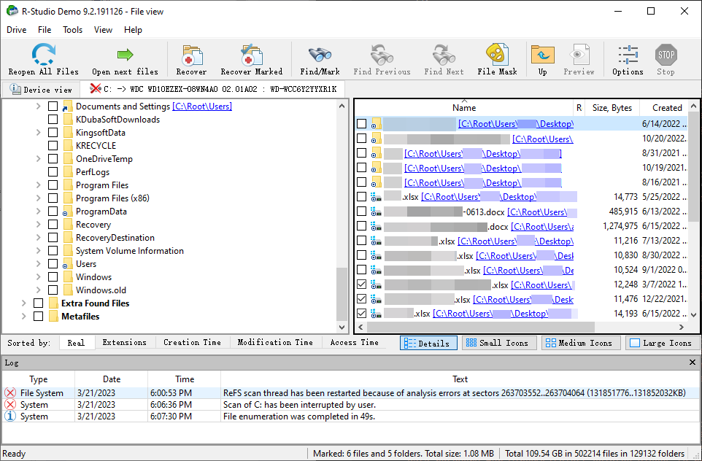Select the Details view button
The height and width of the screenshot is (461, 702).
428,344
